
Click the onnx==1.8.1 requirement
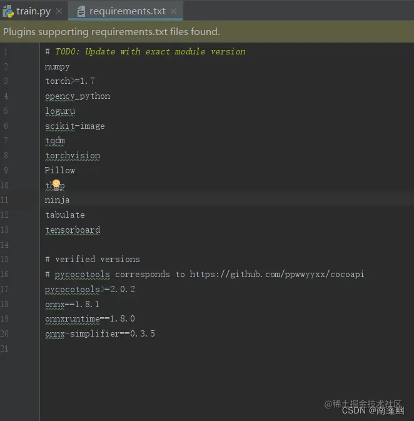pyautogui.click(x=72, y=304)
